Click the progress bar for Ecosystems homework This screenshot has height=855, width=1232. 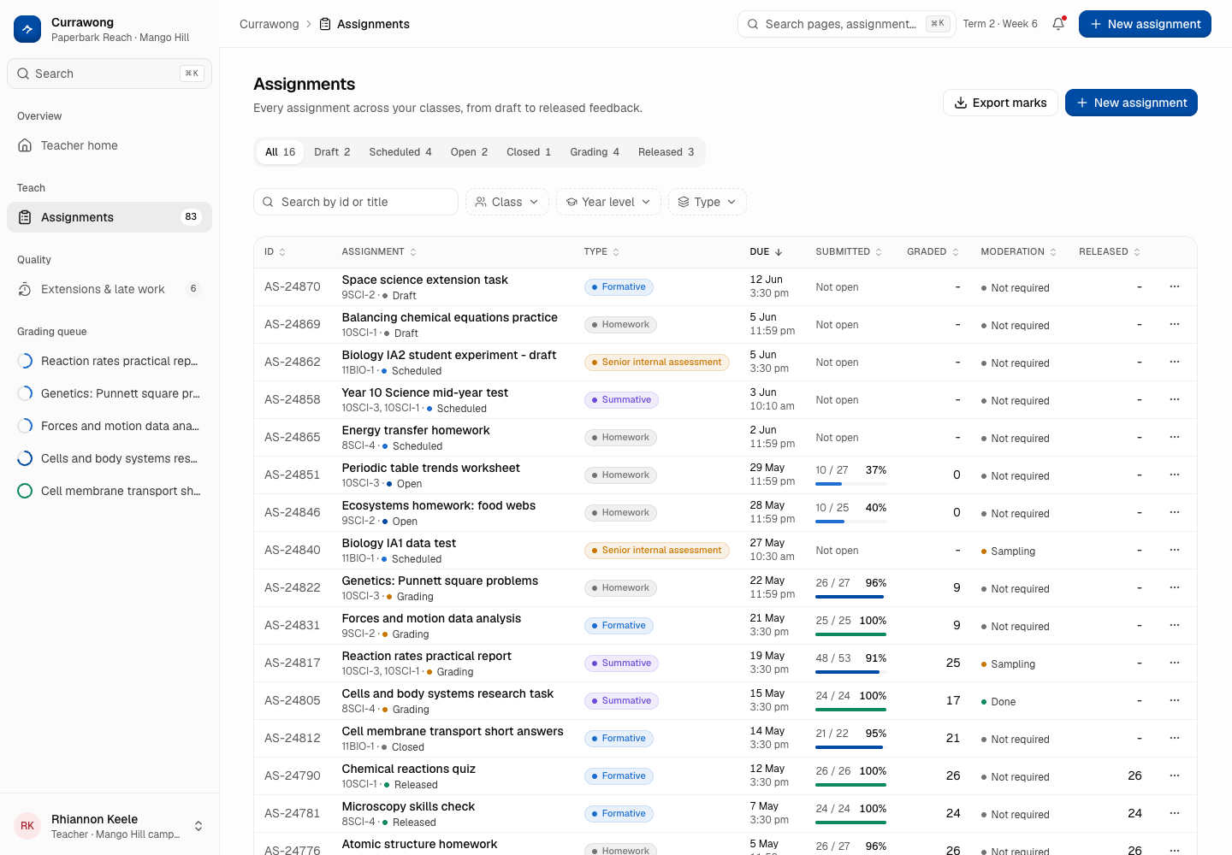click(x=850, y=522)
